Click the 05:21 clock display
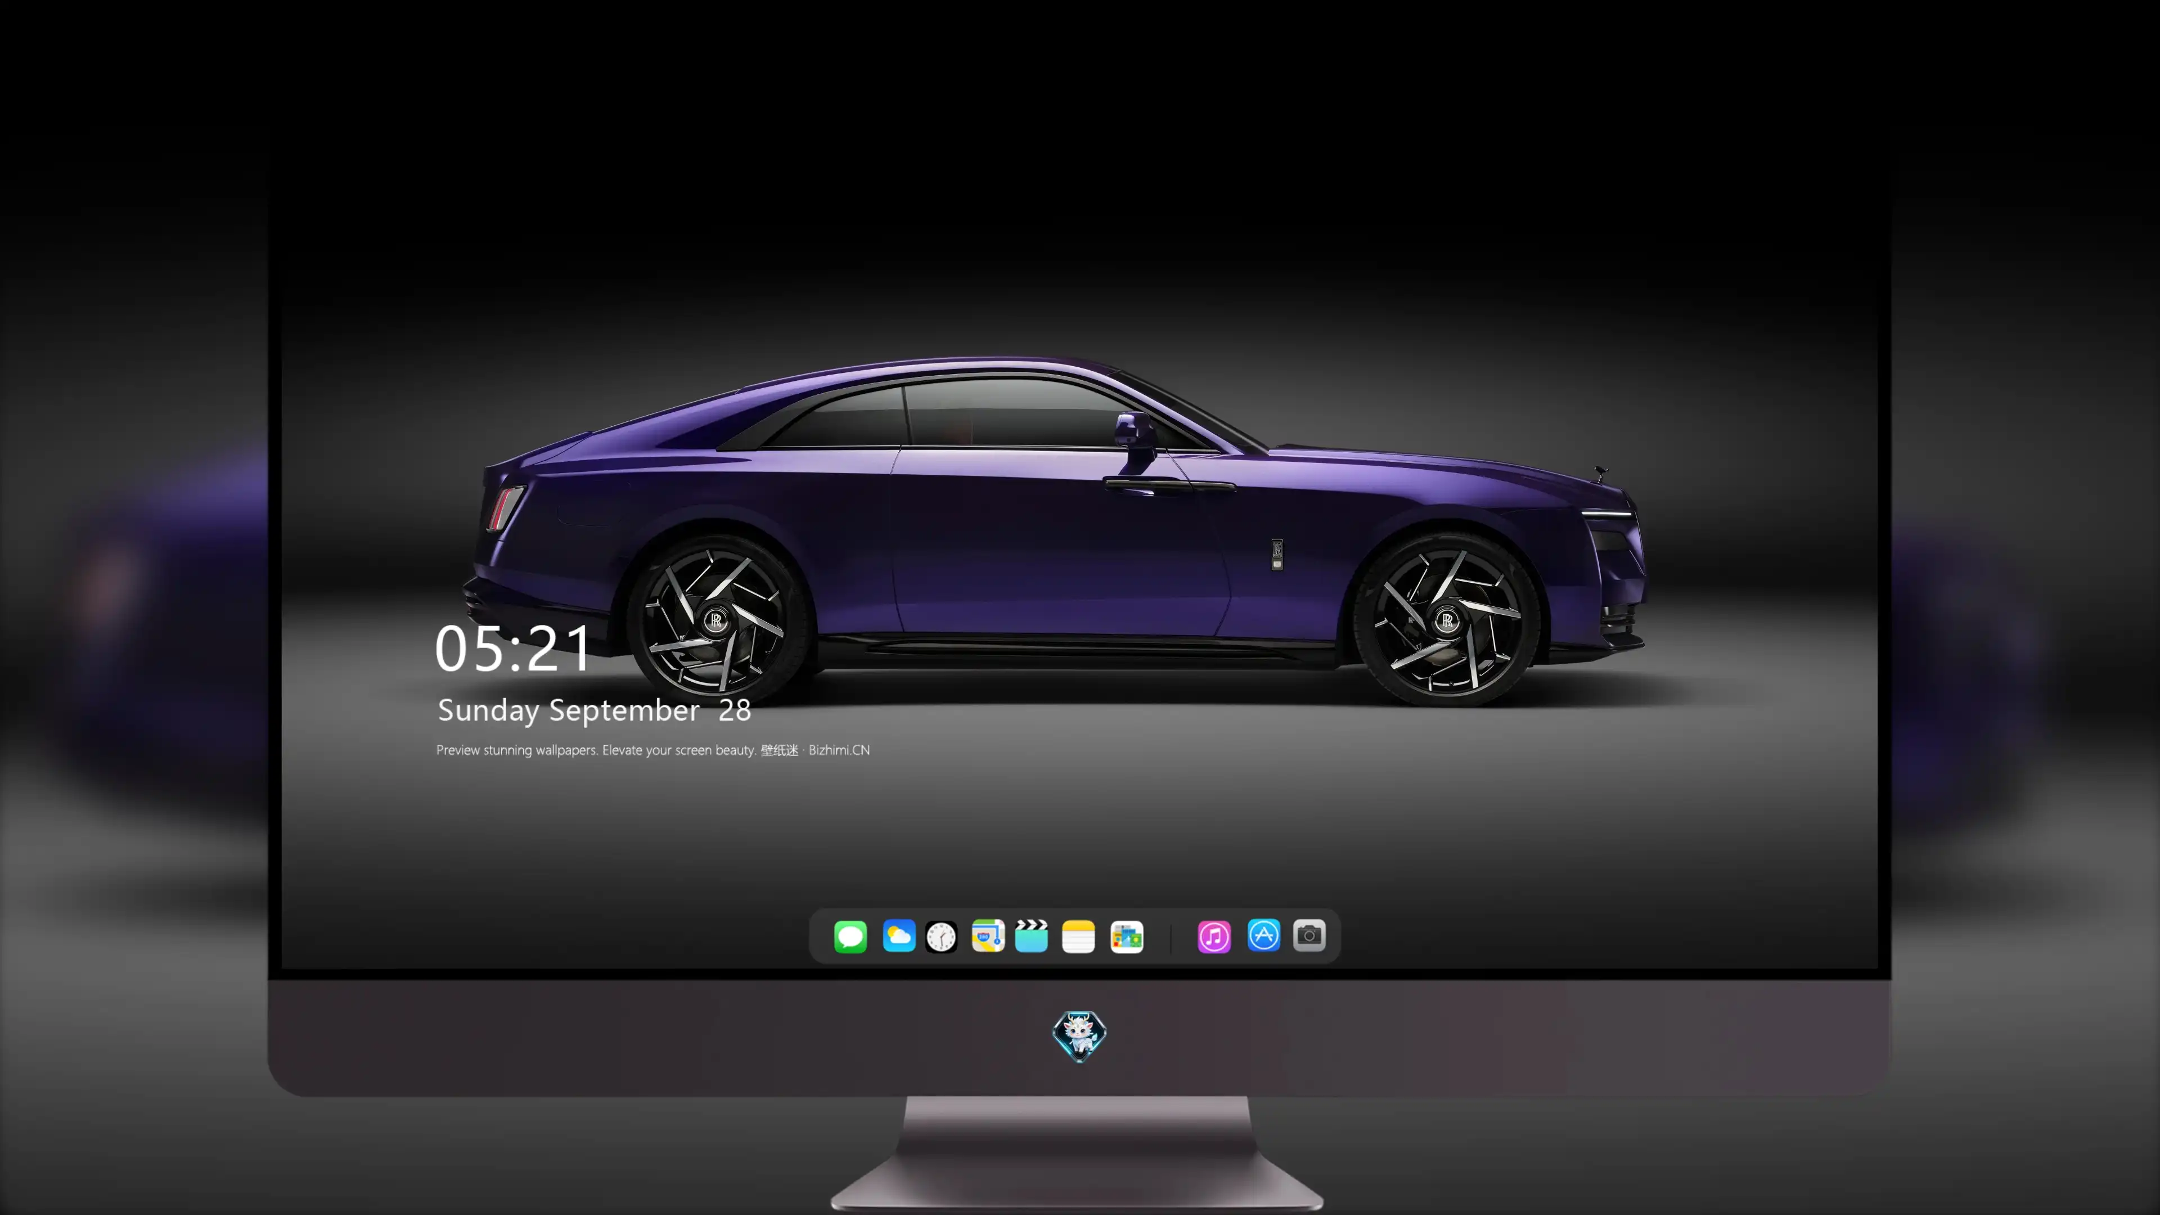 (512, 649)
